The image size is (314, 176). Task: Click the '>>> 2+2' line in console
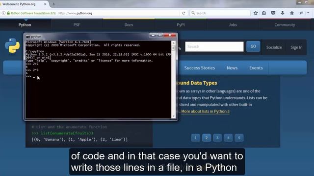(x=32, y=64)
